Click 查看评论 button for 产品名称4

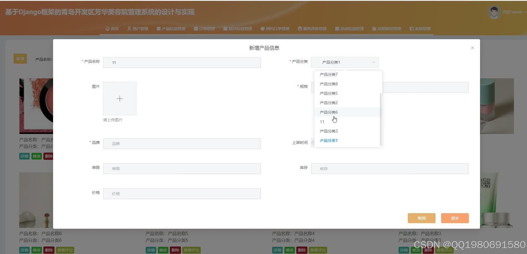[x=318, y=250]
